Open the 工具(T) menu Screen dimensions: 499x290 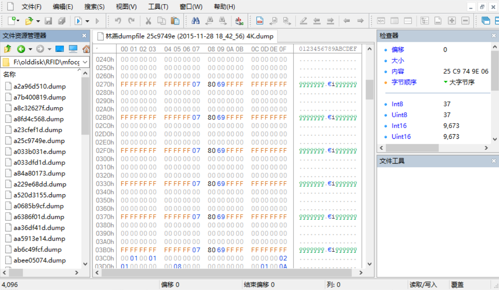pos(158,7)
